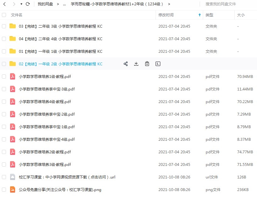Rename the 02 一年级 2级 folder
This screenshot has width=257, height=197.
(158, 64)
